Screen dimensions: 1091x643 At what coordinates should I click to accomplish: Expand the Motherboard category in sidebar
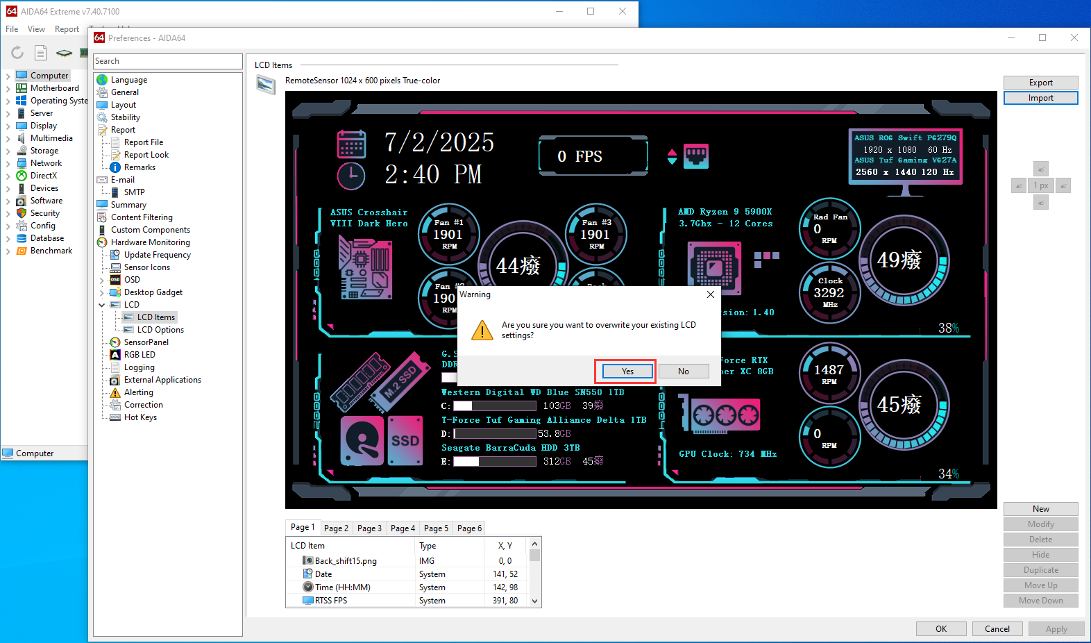point(8,88)
